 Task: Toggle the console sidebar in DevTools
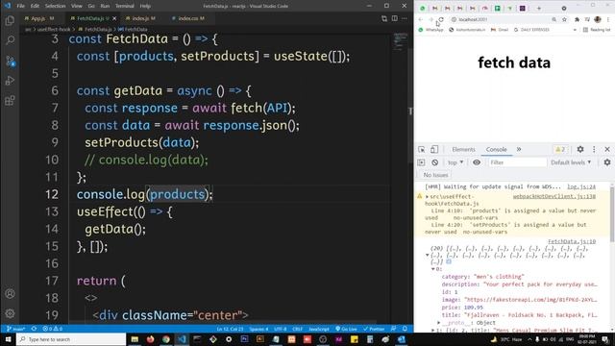[421, 162]
